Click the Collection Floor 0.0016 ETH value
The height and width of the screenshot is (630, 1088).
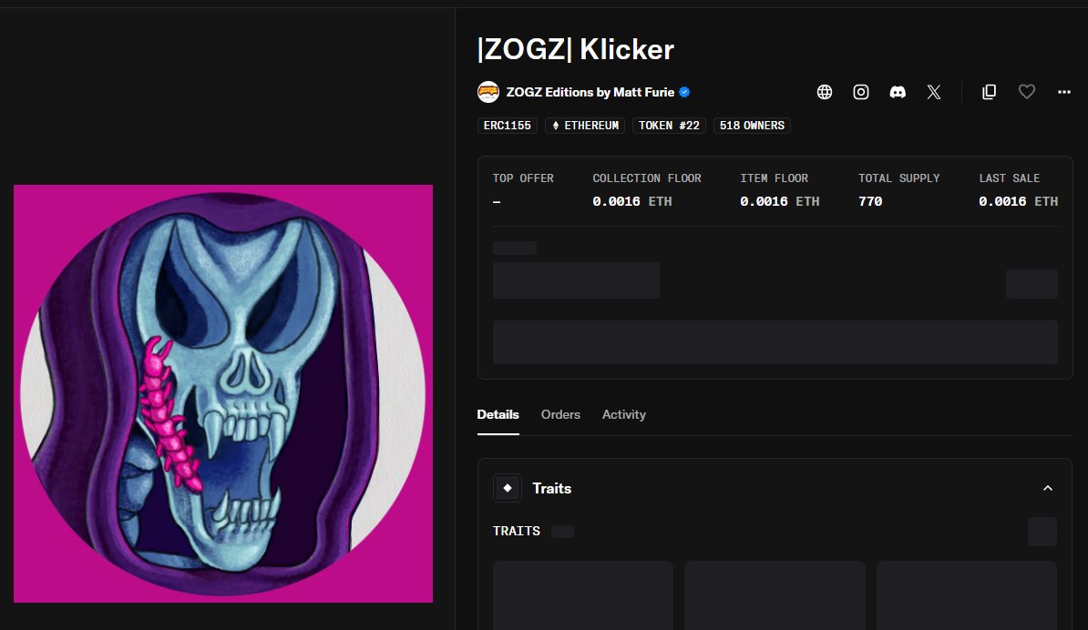click(632, 202)
